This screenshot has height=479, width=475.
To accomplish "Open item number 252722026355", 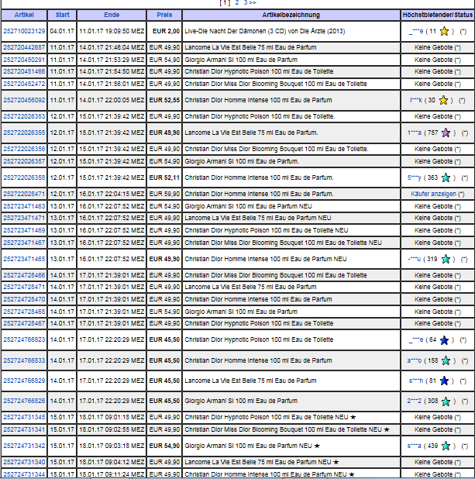I will 24,133.
